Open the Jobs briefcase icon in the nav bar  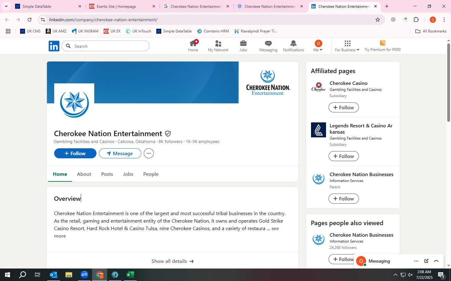point(243,46)
